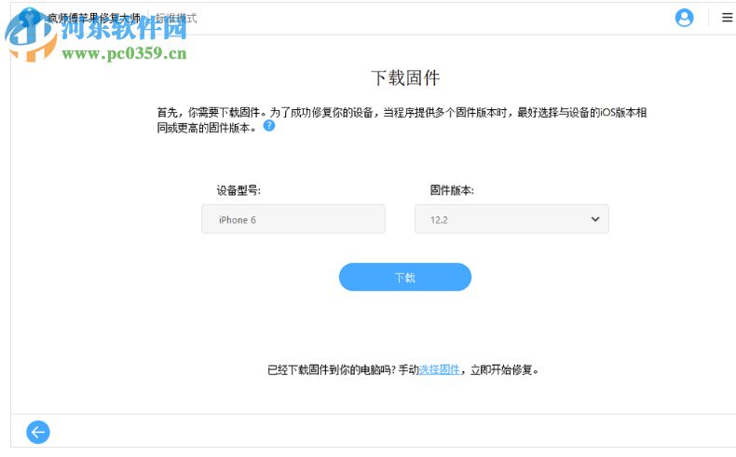This screenshot has height=457, width=736.
Task: Click the 设备型号: label
Action: (x=239, y=190)
